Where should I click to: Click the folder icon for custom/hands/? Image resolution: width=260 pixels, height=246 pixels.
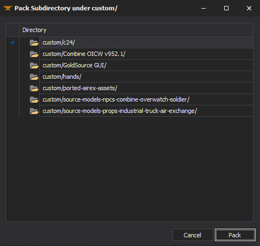coord(34,77)
